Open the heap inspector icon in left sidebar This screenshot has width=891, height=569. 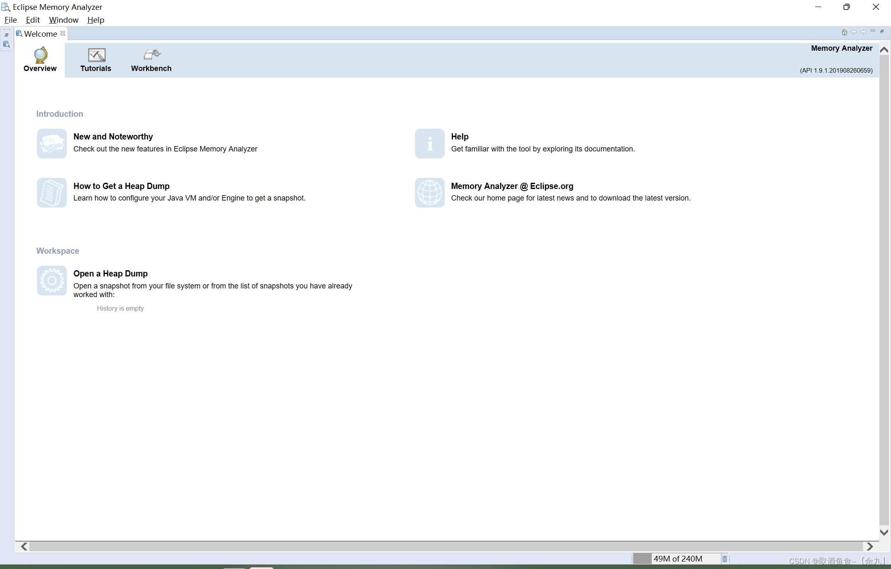click(x=7, y=45)
